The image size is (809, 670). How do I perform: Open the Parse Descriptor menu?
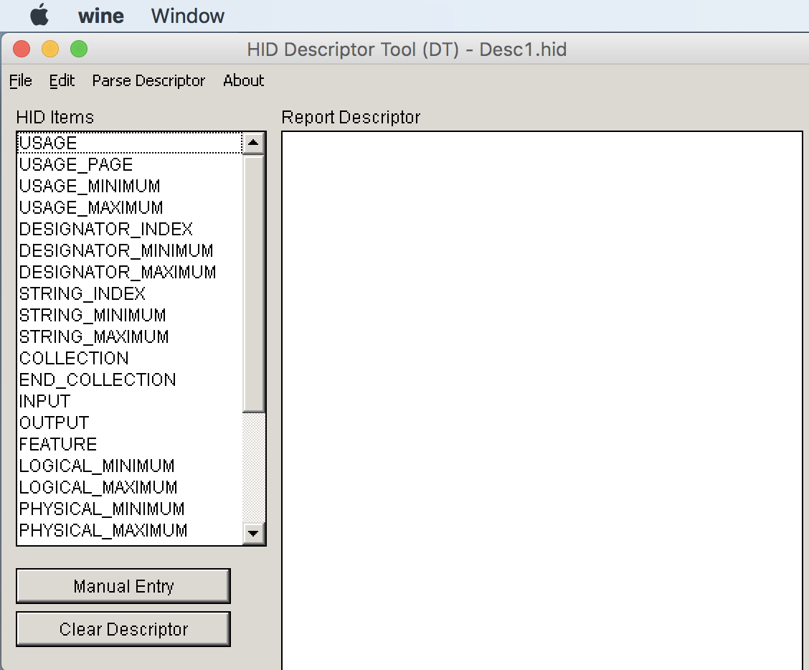coord(148,80)
